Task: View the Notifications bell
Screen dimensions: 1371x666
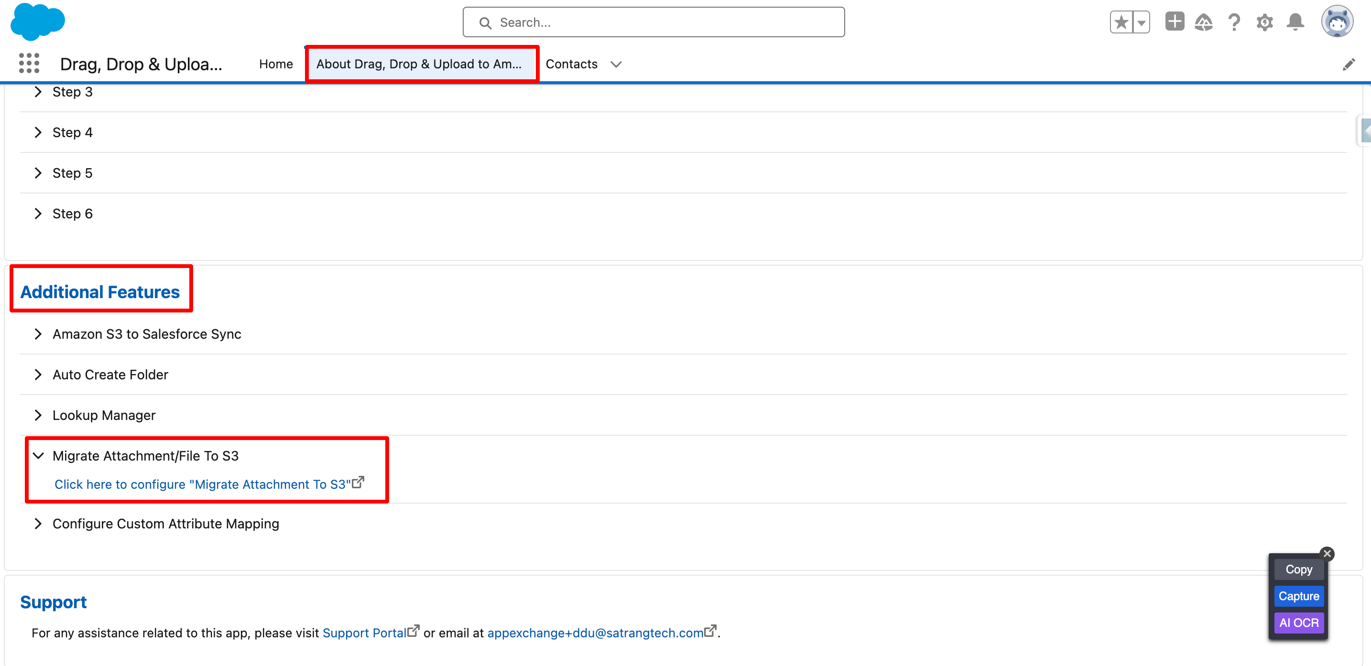Action: pyautogui.click(x=1295, y=22)
